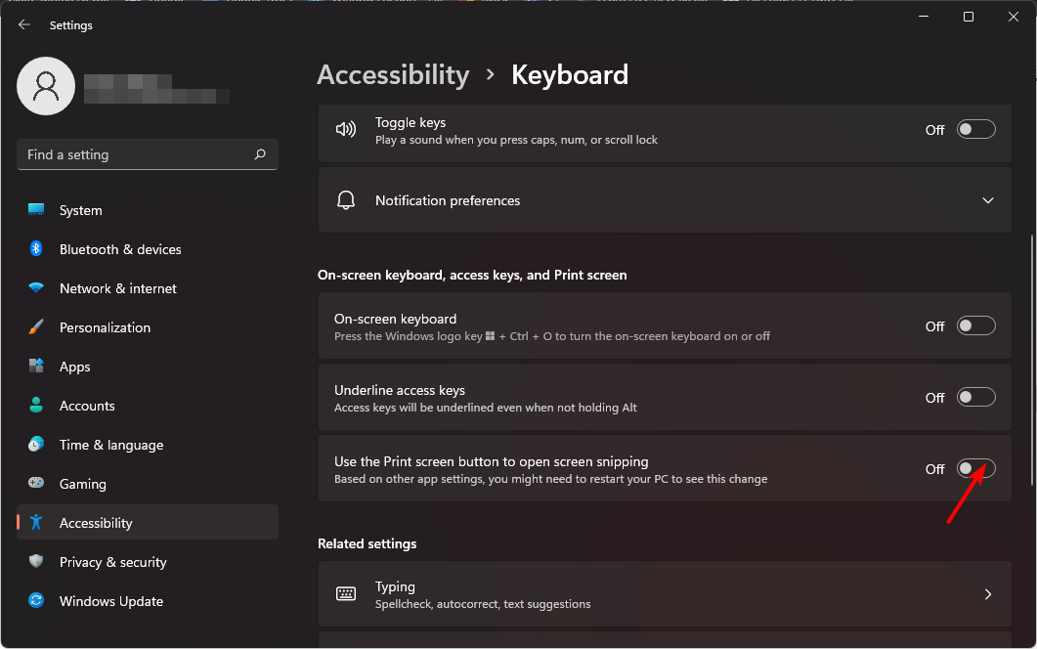Enable Print screen button screen snipping
Screen dimensions: 1037x649
(975, 469)
